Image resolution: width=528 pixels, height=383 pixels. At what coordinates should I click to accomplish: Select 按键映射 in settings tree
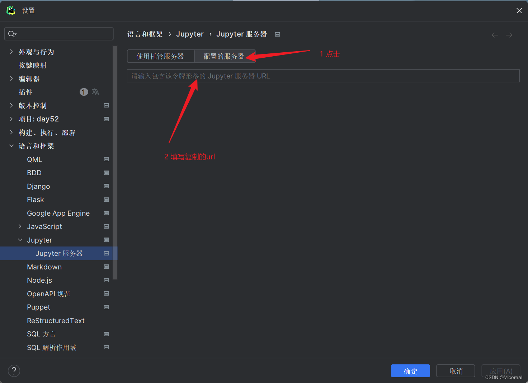(x=33, y=65)
